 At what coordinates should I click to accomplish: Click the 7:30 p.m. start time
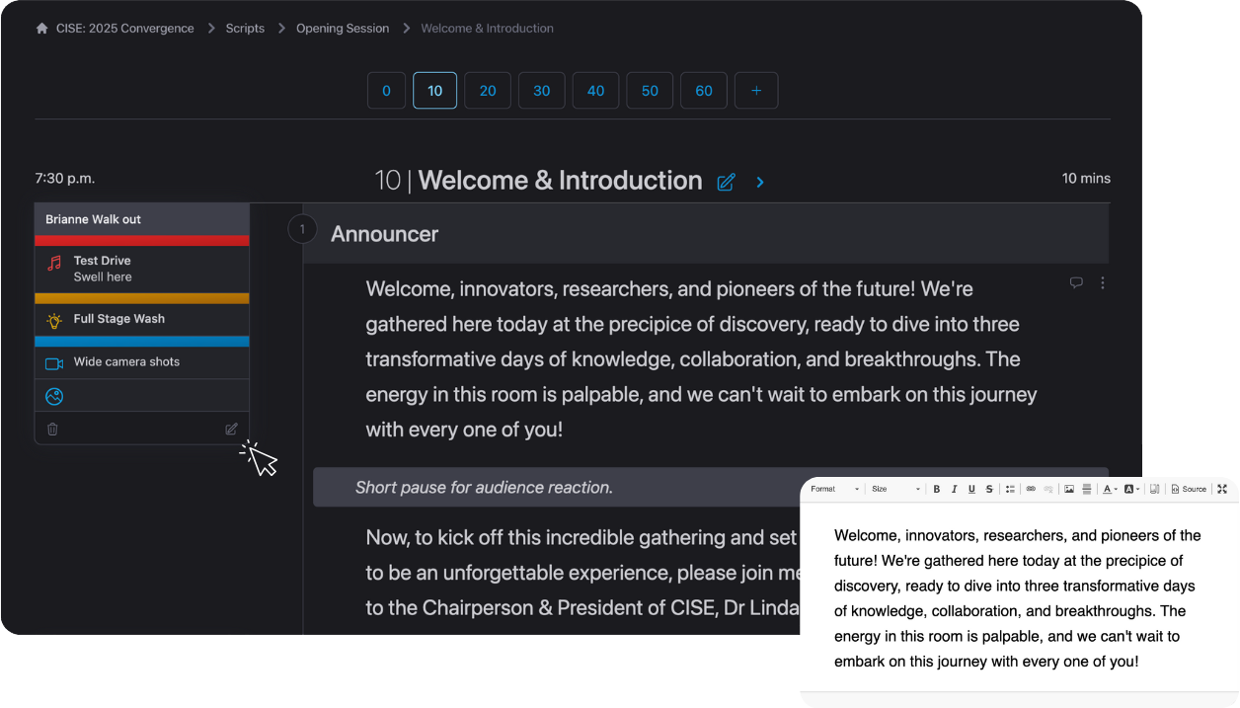point(65,179)
